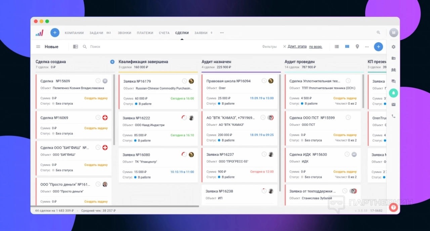430x231 pixels.
Task: Expand the more tabs ellipsis after Заявки
Action: (x=222, y=33)
